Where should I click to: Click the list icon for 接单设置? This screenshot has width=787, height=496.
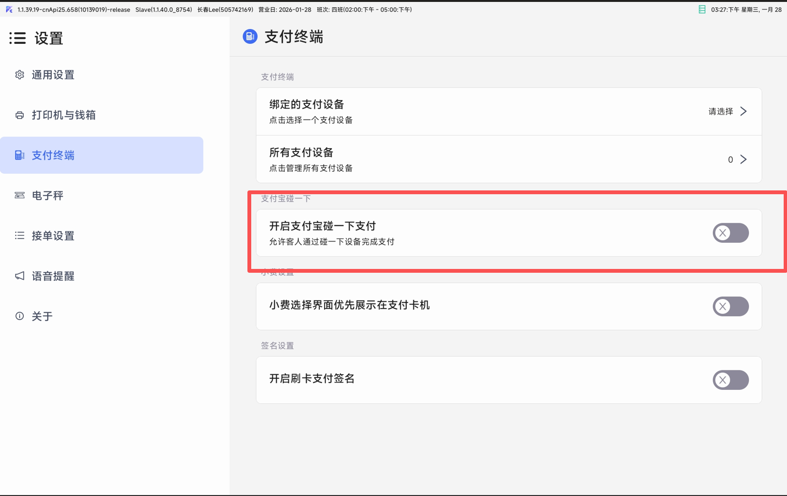20,236
